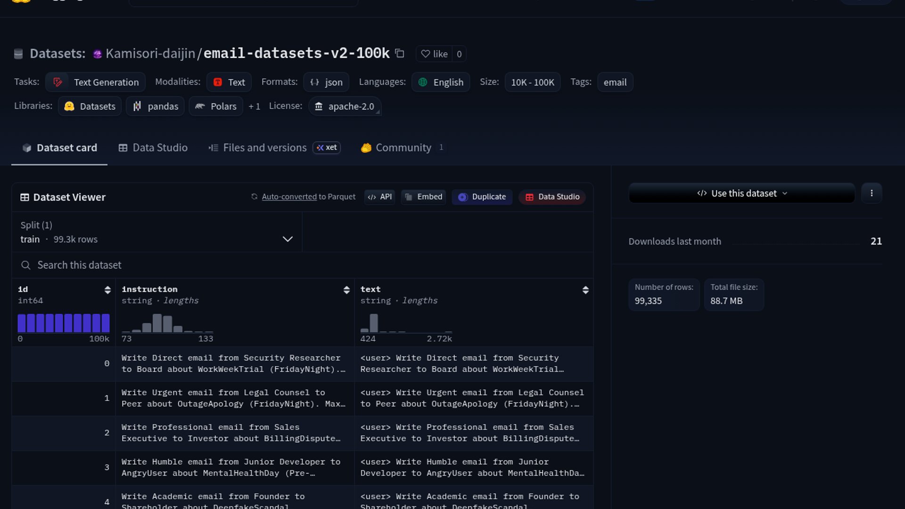Click the API button

[379, 197]
